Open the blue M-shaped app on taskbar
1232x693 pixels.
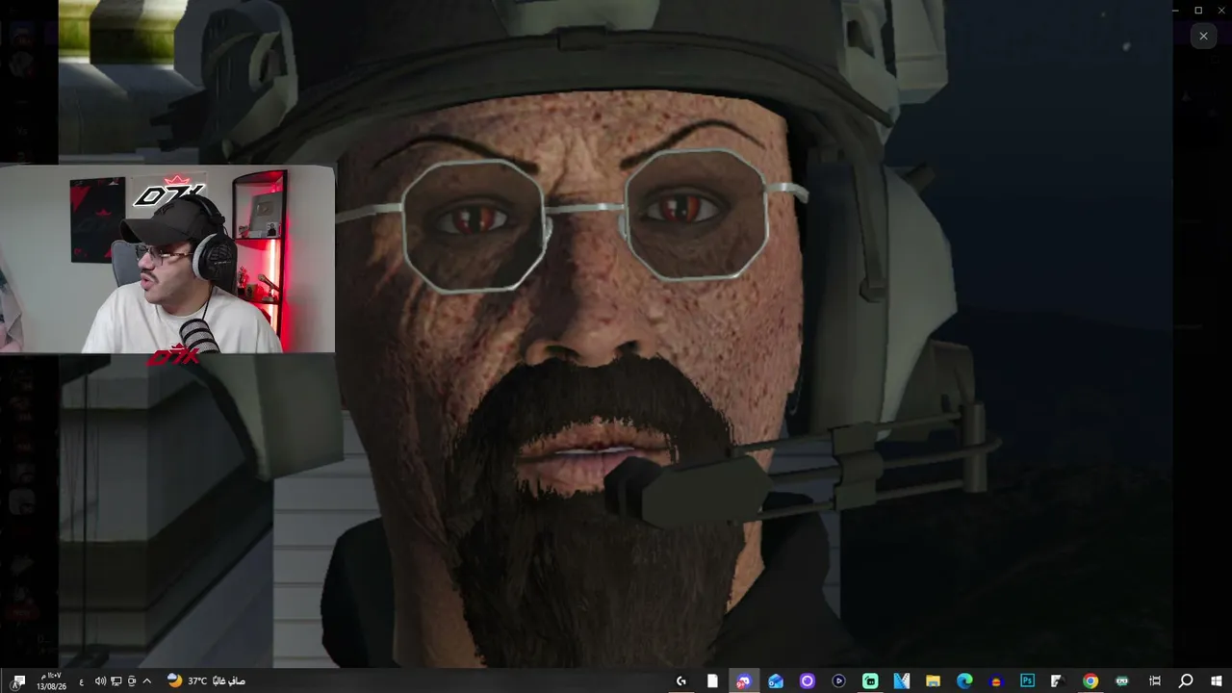(902, 681)
